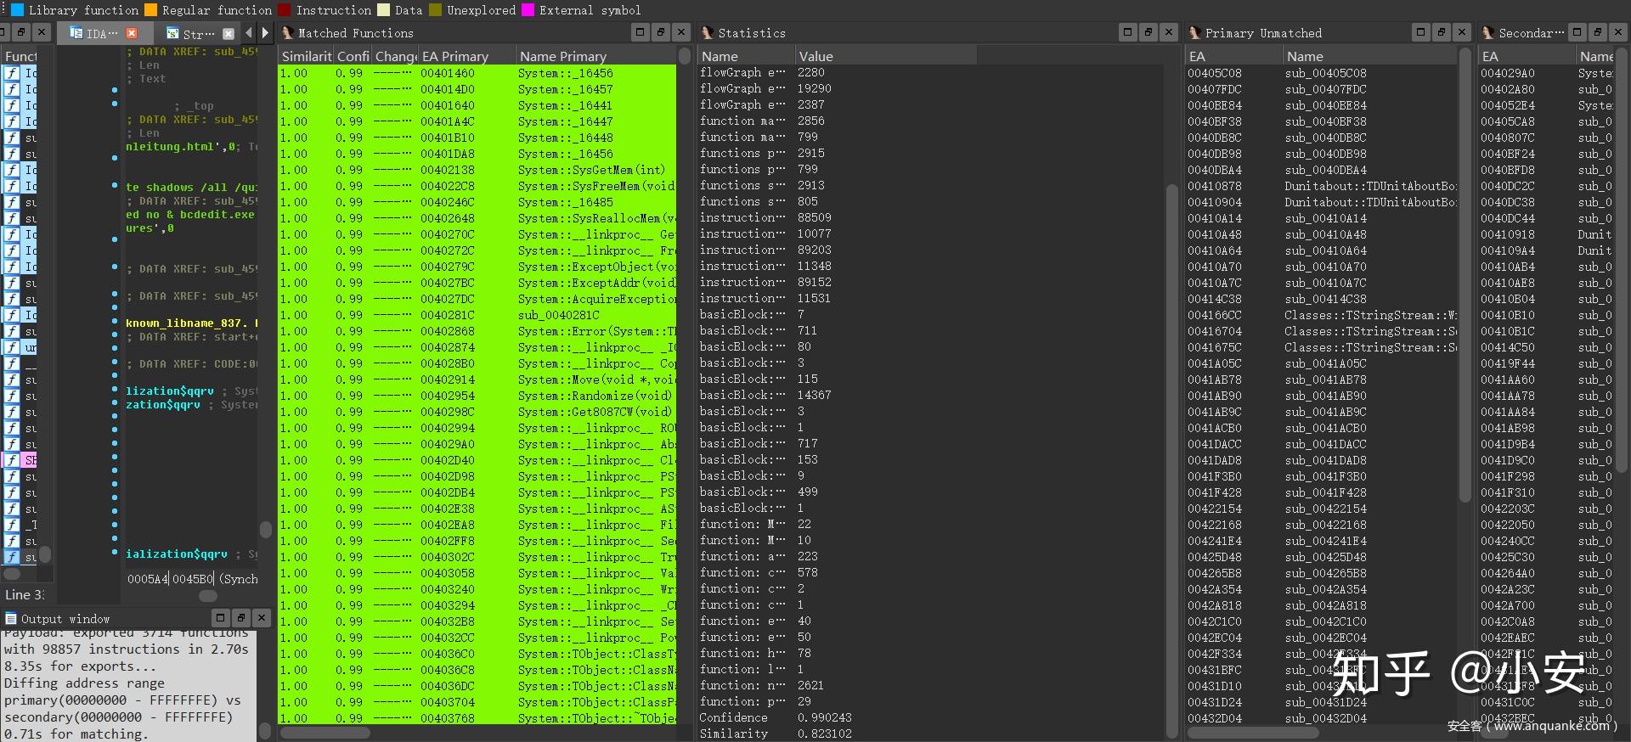Float the Matched Functions panel via restore icon

tap(661, 32)
